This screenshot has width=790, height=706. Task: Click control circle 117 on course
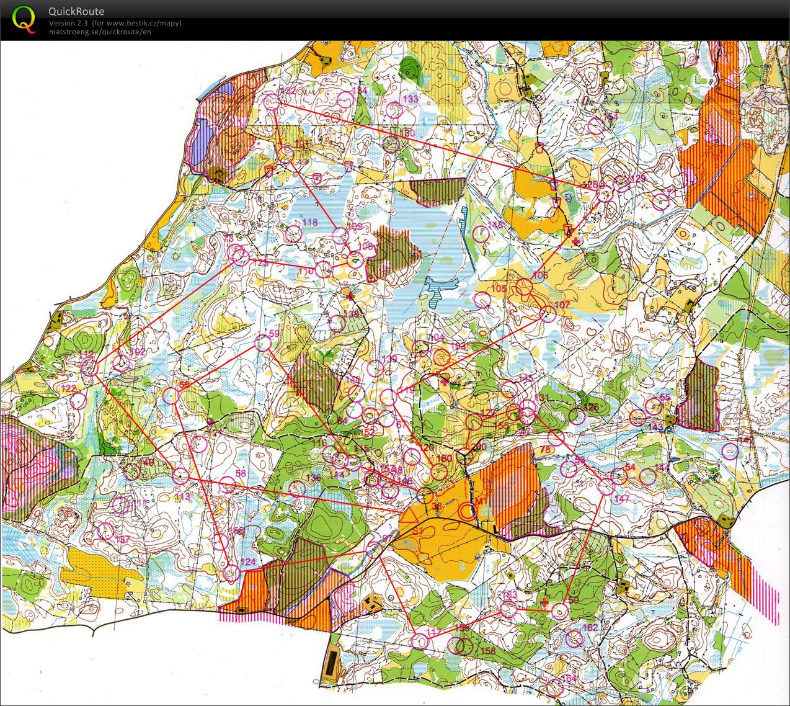420,641
